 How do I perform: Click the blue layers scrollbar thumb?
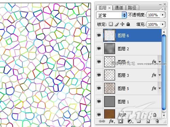(164, 72)
